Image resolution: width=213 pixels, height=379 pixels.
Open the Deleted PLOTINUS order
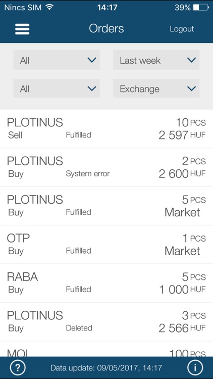pyautogui.click(x=107, y=322)
